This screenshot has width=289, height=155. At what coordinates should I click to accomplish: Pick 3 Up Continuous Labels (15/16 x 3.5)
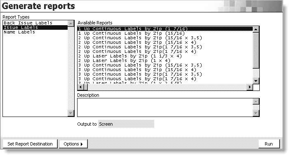(x=165, y=65)
